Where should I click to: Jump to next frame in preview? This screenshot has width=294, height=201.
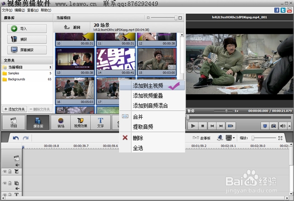221,126
